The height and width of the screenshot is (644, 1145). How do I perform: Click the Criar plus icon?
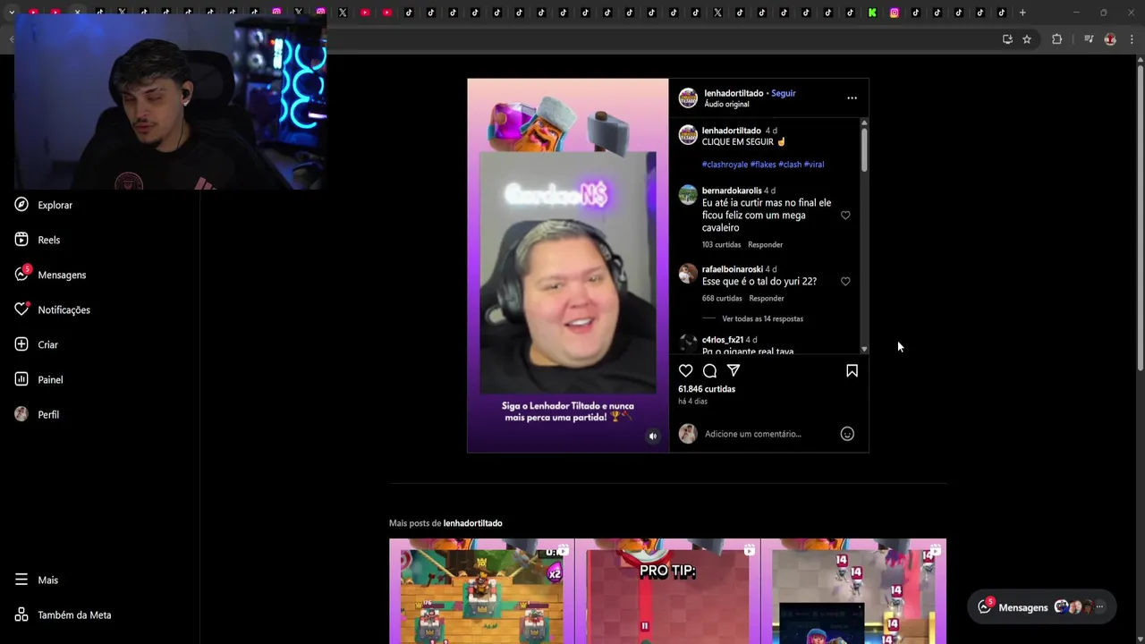tap(21, 344)
